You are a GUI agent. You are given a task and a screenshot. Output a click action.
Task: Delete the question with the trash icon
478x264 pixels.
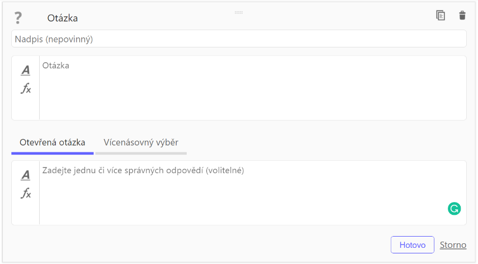coord(462,15)
